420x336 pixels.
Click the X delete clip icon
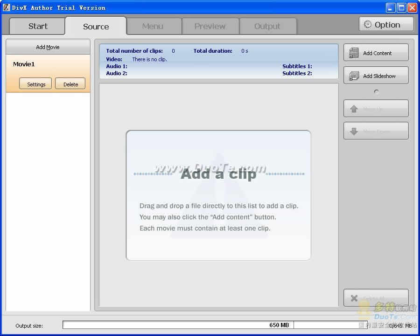pyautogui.click(x=354, y=298)
